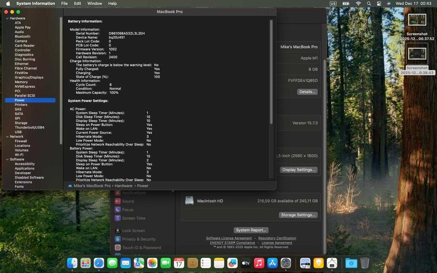Click System Information chip icon in Dock
The image size is (437, 273).
[332, 263]
